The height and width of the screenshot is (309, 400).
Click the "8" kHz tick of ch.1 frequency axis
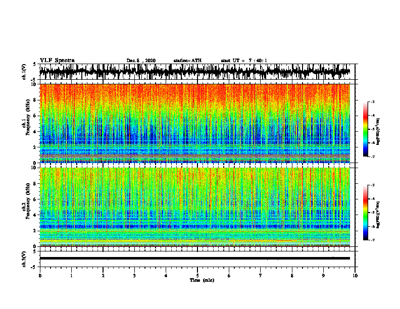35,100
